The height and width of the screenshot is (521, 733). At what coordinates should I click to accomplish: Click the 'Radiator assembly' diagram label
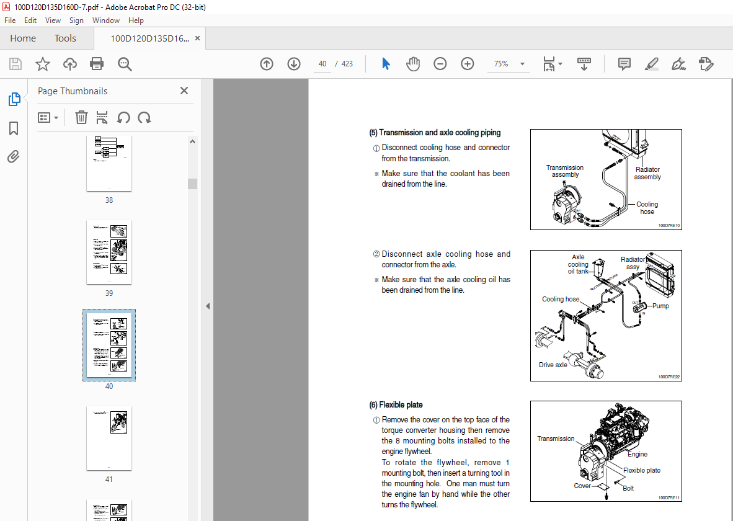tap(647, 173)
